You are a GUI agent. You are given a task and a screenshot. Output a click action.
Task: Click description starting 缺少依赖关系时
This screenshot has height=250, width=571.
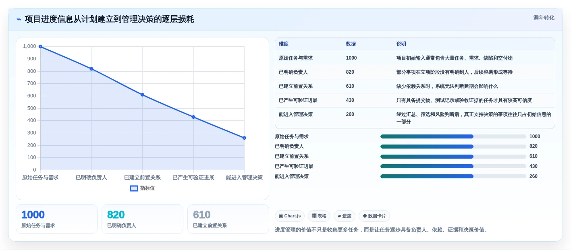tap(447, 86)
